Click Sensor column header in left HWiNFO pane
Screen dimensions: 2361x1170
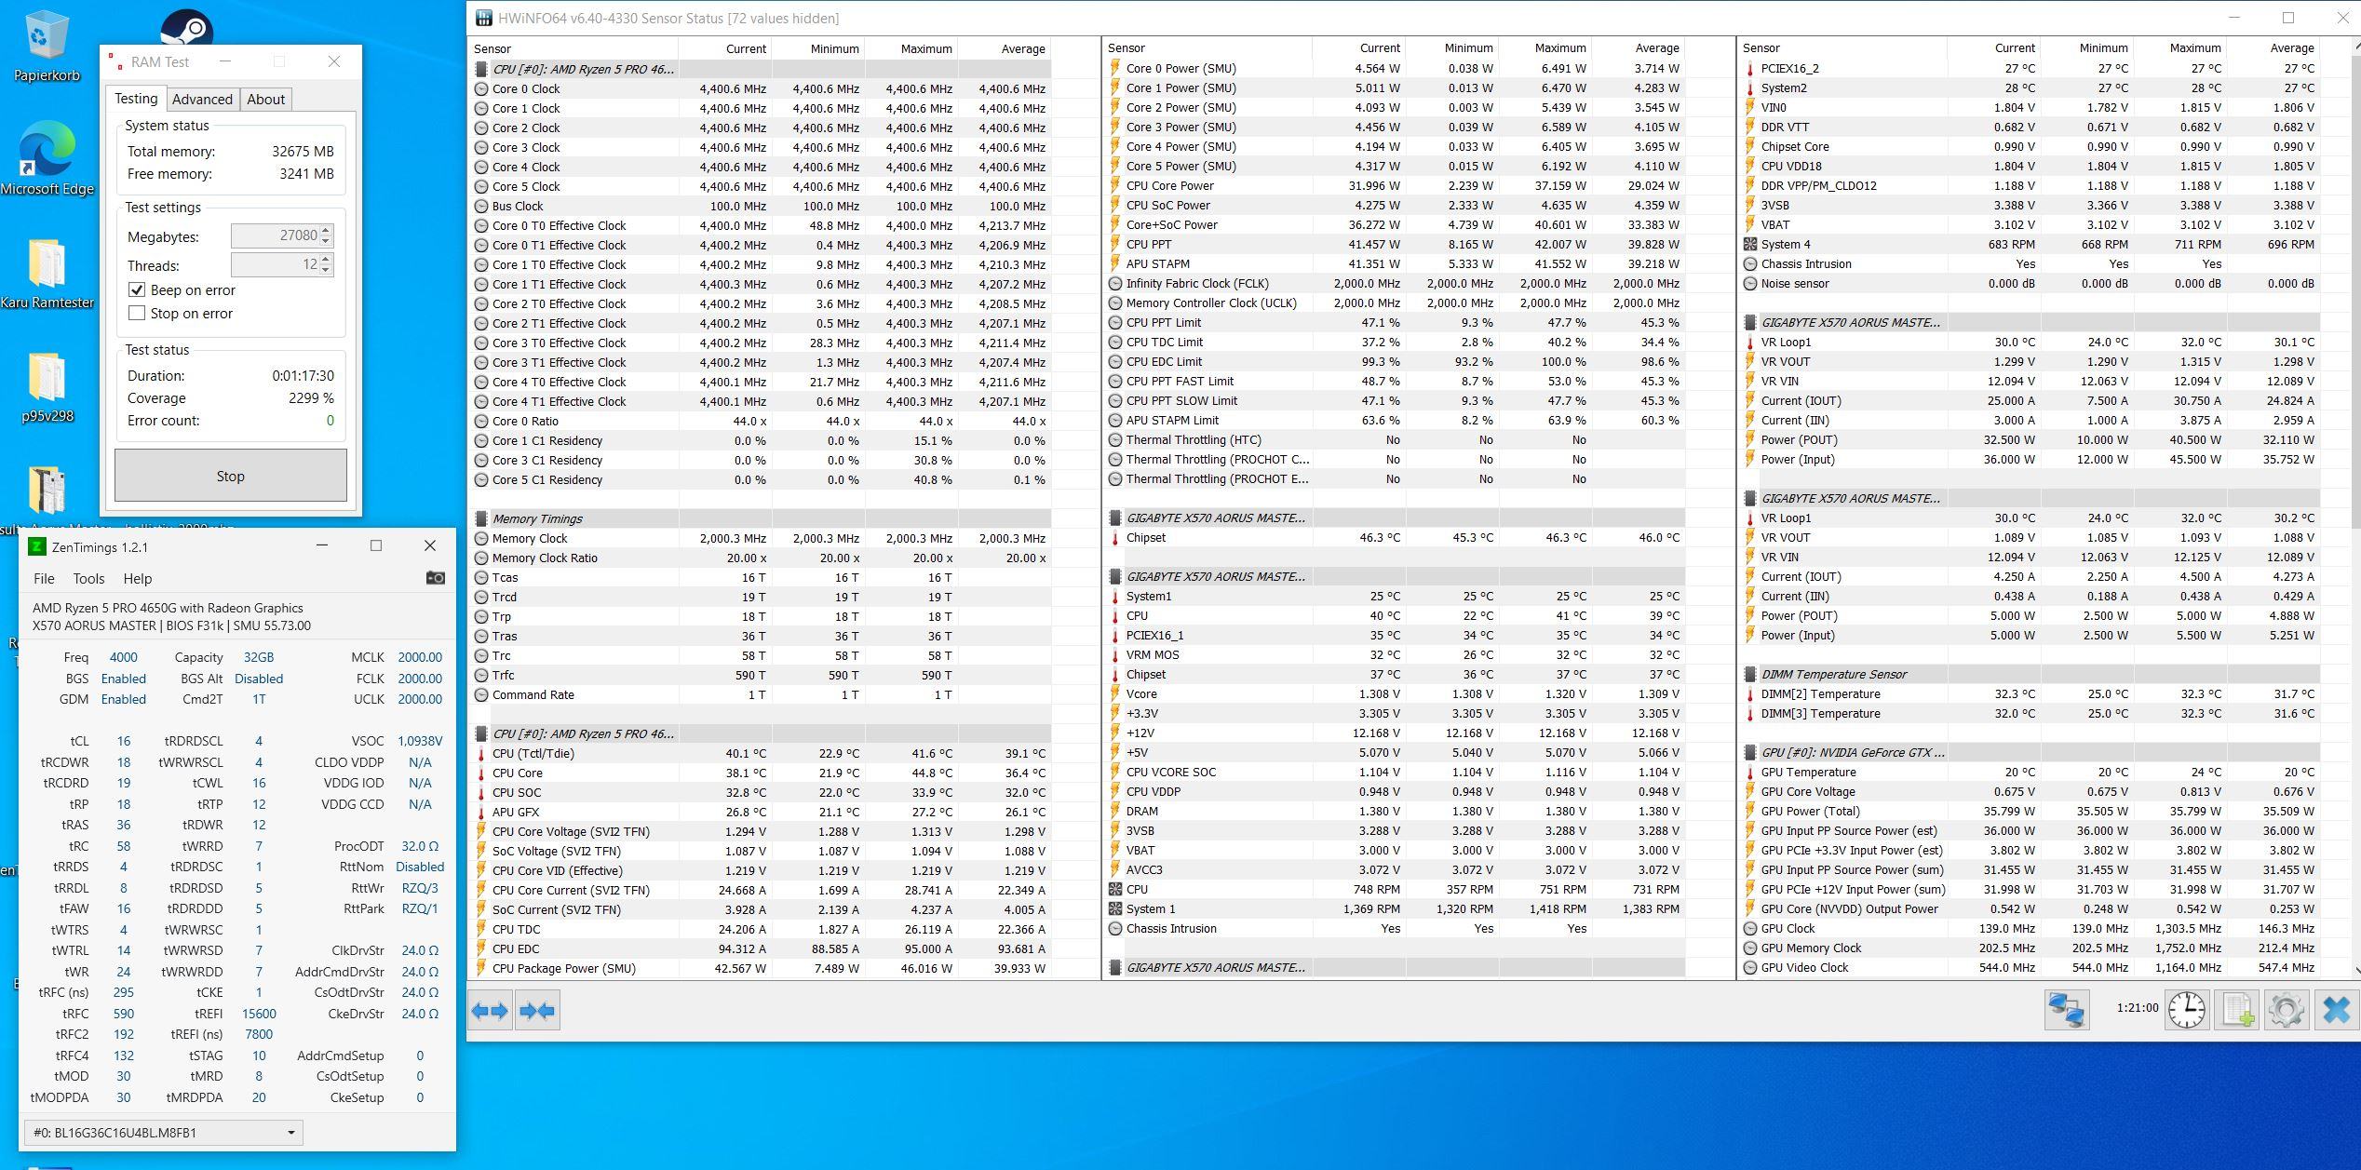click(x=573, y=48)
